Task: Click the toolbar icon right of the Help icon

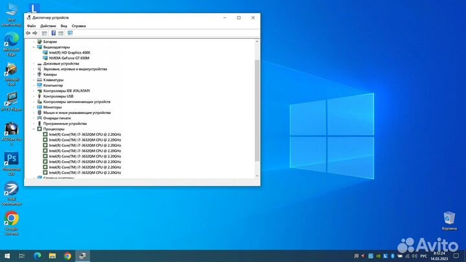Action: (x=61, y=33)
